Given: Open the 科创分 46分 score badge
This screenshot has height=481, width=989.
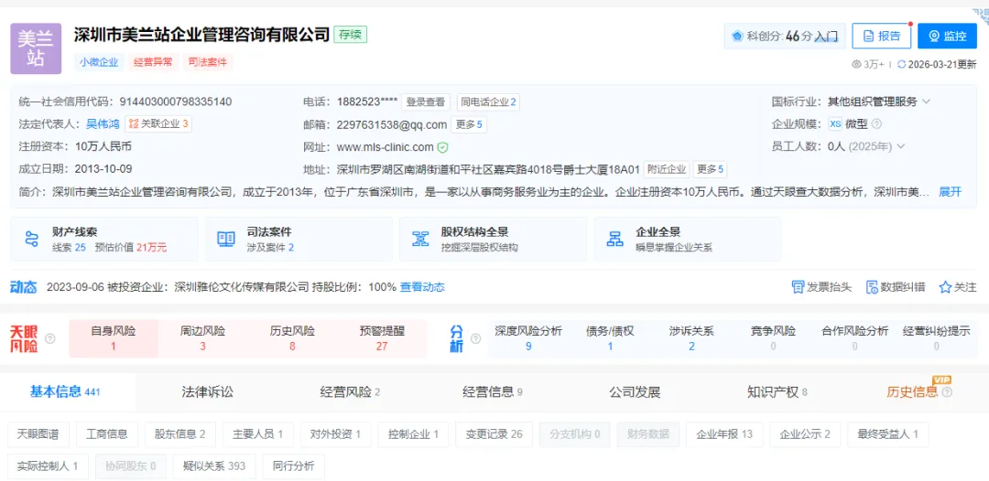Looking at the screenshot, I should click(785, 36).
